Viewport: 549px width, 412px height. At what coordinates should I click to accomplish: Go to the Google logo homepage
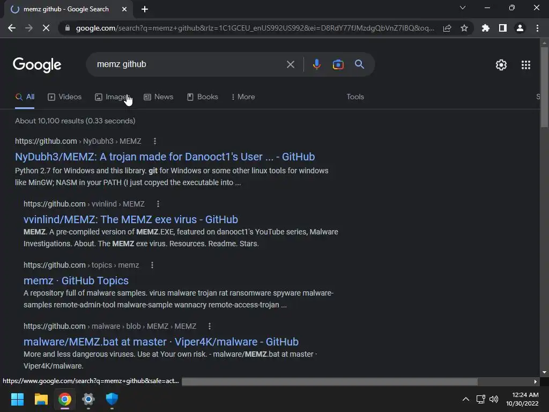click(x=37, y=65)
